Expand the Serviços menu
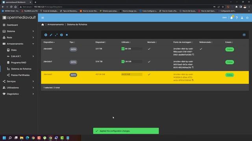 tap(19, 81)
